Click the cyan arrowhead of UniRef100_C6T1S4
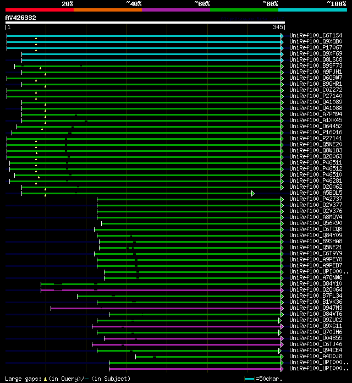 [x=282, y=36]
